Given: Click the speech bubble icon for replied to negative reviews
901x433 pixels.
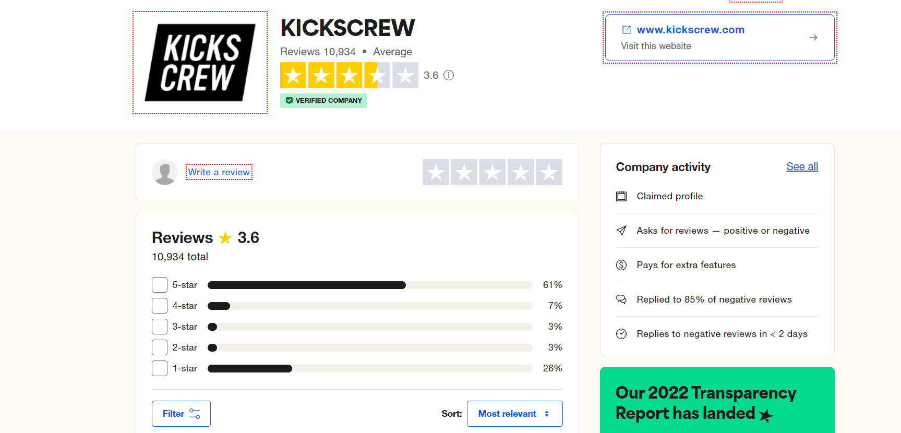Looking at the screenshot, I should pyautogui.click(x=621, y=299).
